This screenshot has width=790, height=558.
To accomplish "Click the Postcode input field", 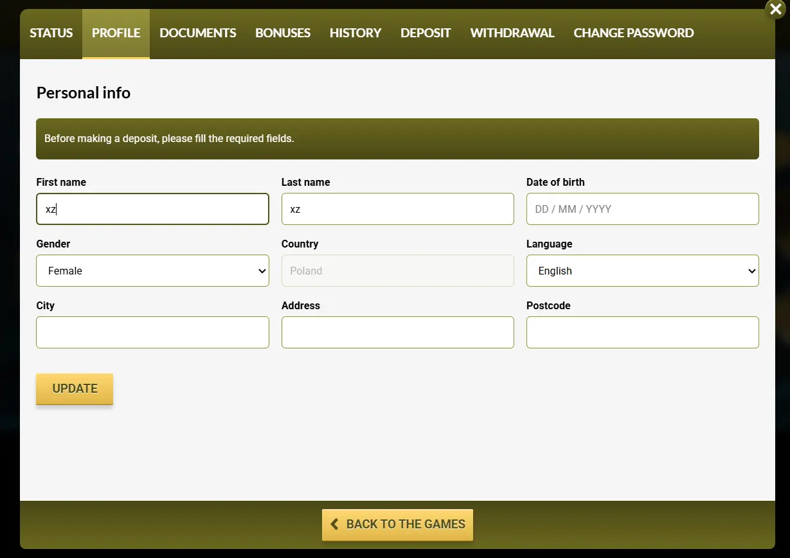I will tap(643, 332).
